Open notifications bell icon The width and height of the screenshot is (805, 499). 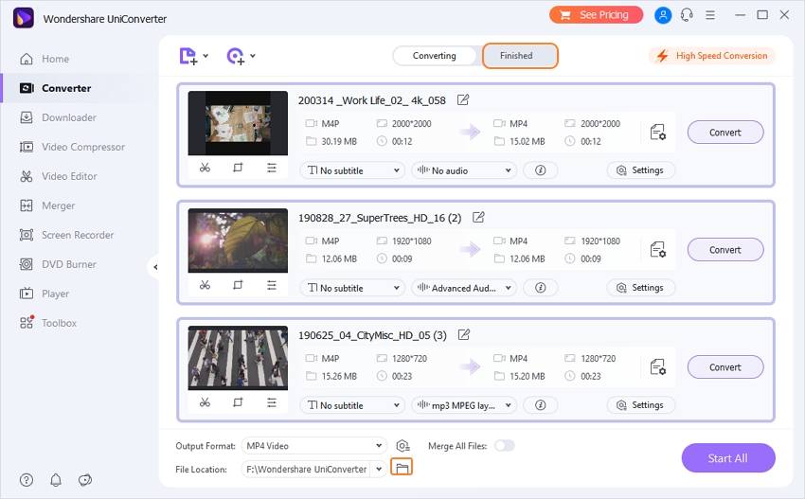(56, 480)
